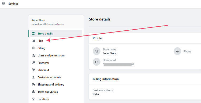The image size is (201, 103).
Task: Click the Profile card heading
Action: click(x=97, y=38)
